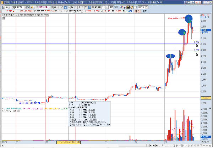Click the plus zoom-in icon at bottom right
Viewport: 213px width, 148px height.
207,146
